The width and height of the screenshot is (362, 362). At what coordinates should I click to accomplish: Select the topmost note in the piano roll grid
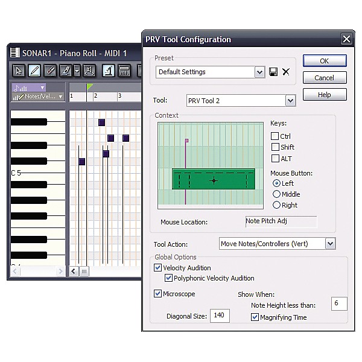(x=101, y=122)
